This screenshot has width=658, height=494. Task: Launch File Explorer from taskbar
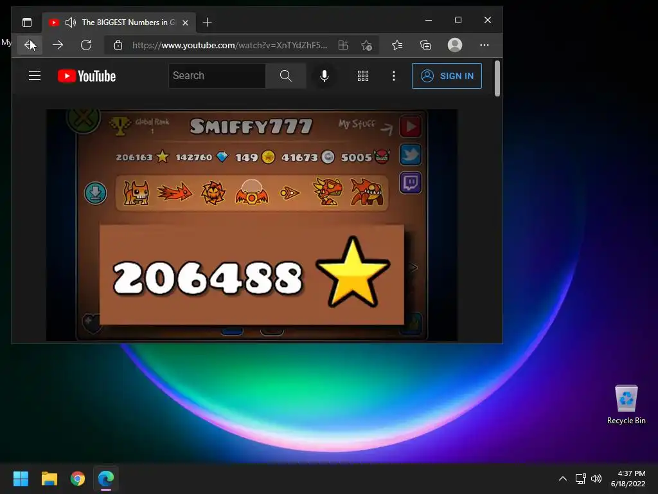coord(49,479)
